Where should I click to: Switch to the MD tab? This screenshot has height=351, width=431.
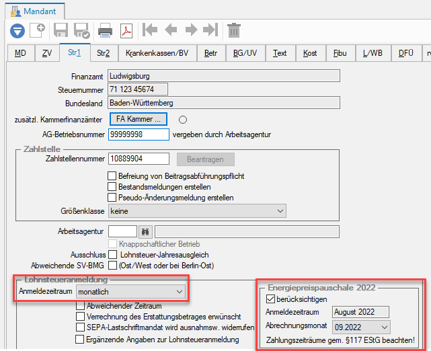(x=21, y=52)
